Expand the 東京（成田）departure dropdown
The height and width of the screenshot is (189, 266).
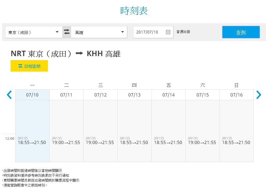pos(34,32)
